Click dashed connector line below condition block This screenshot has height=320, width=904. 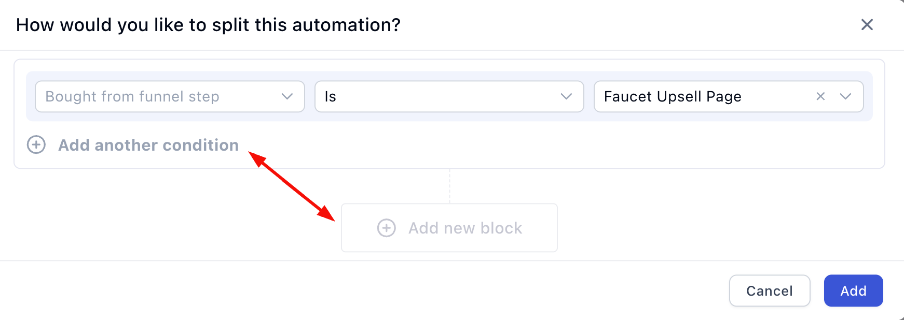(x=449, y=185)
